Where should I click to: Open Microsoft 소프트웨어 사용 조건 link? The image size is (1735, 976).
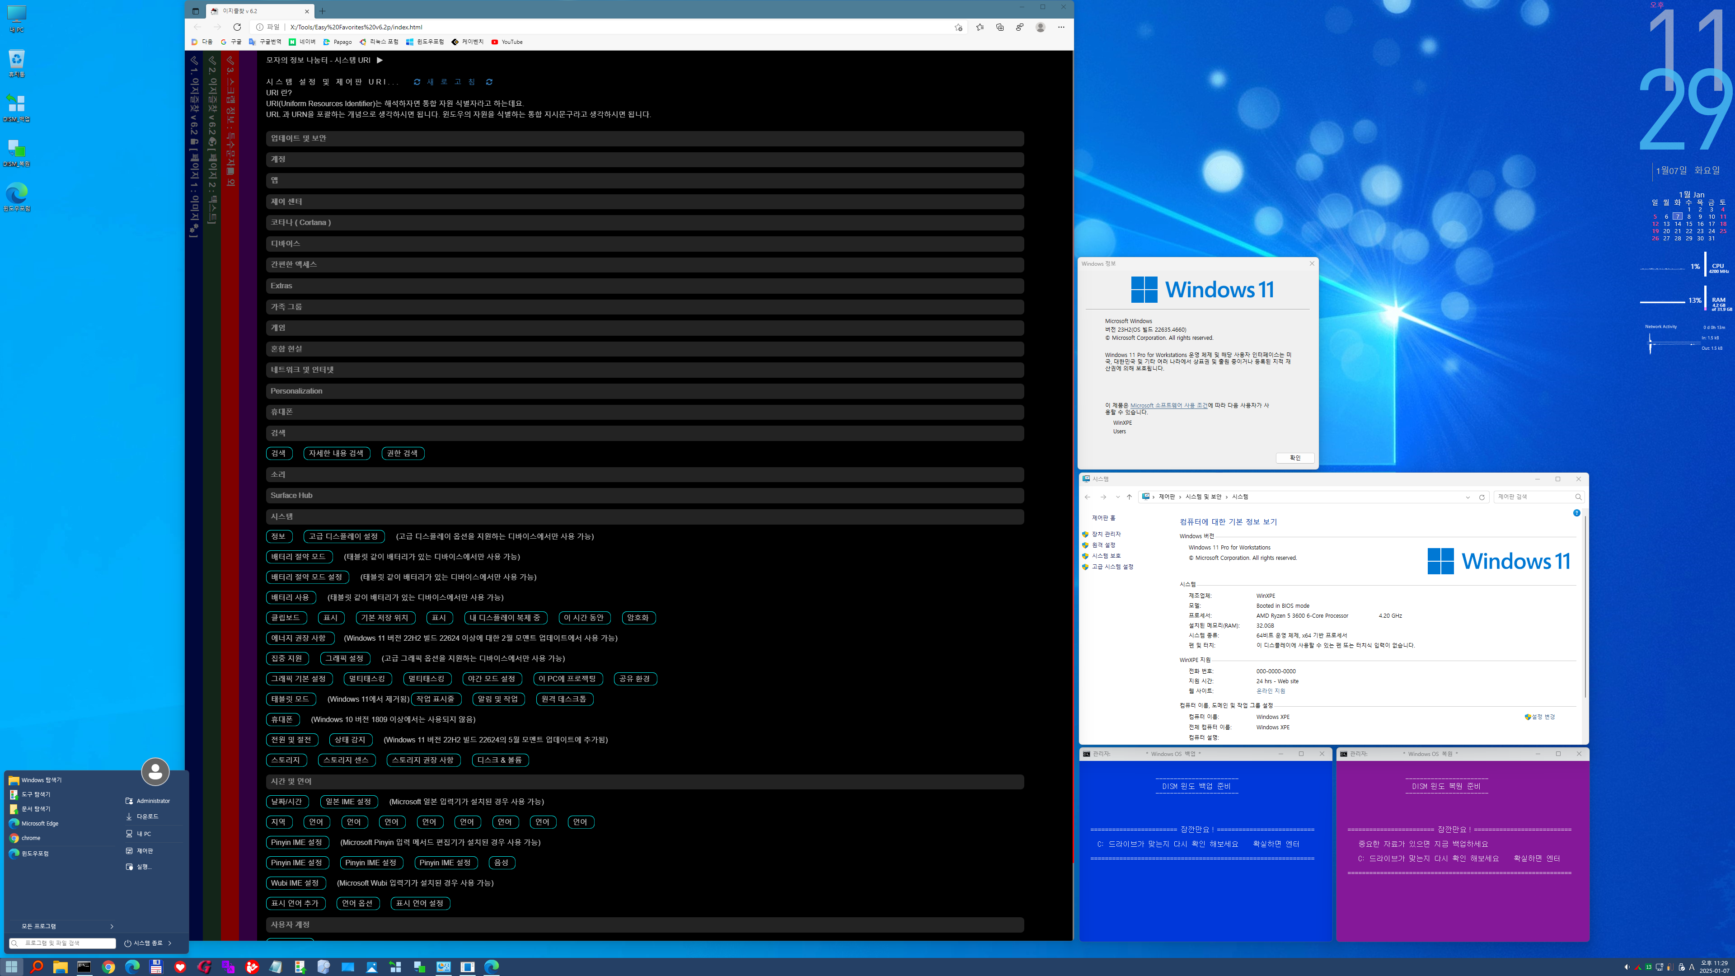1168,405
